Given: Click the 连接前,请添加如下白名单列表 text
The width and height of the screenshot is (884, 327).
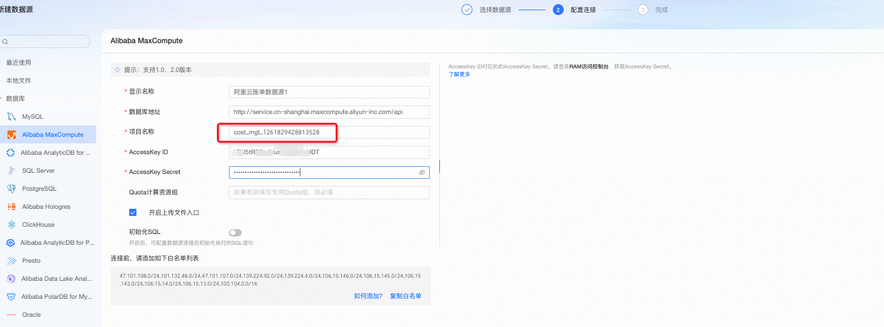Looking at the screenshot, I should pyautogui.click(x=154, y=258).
